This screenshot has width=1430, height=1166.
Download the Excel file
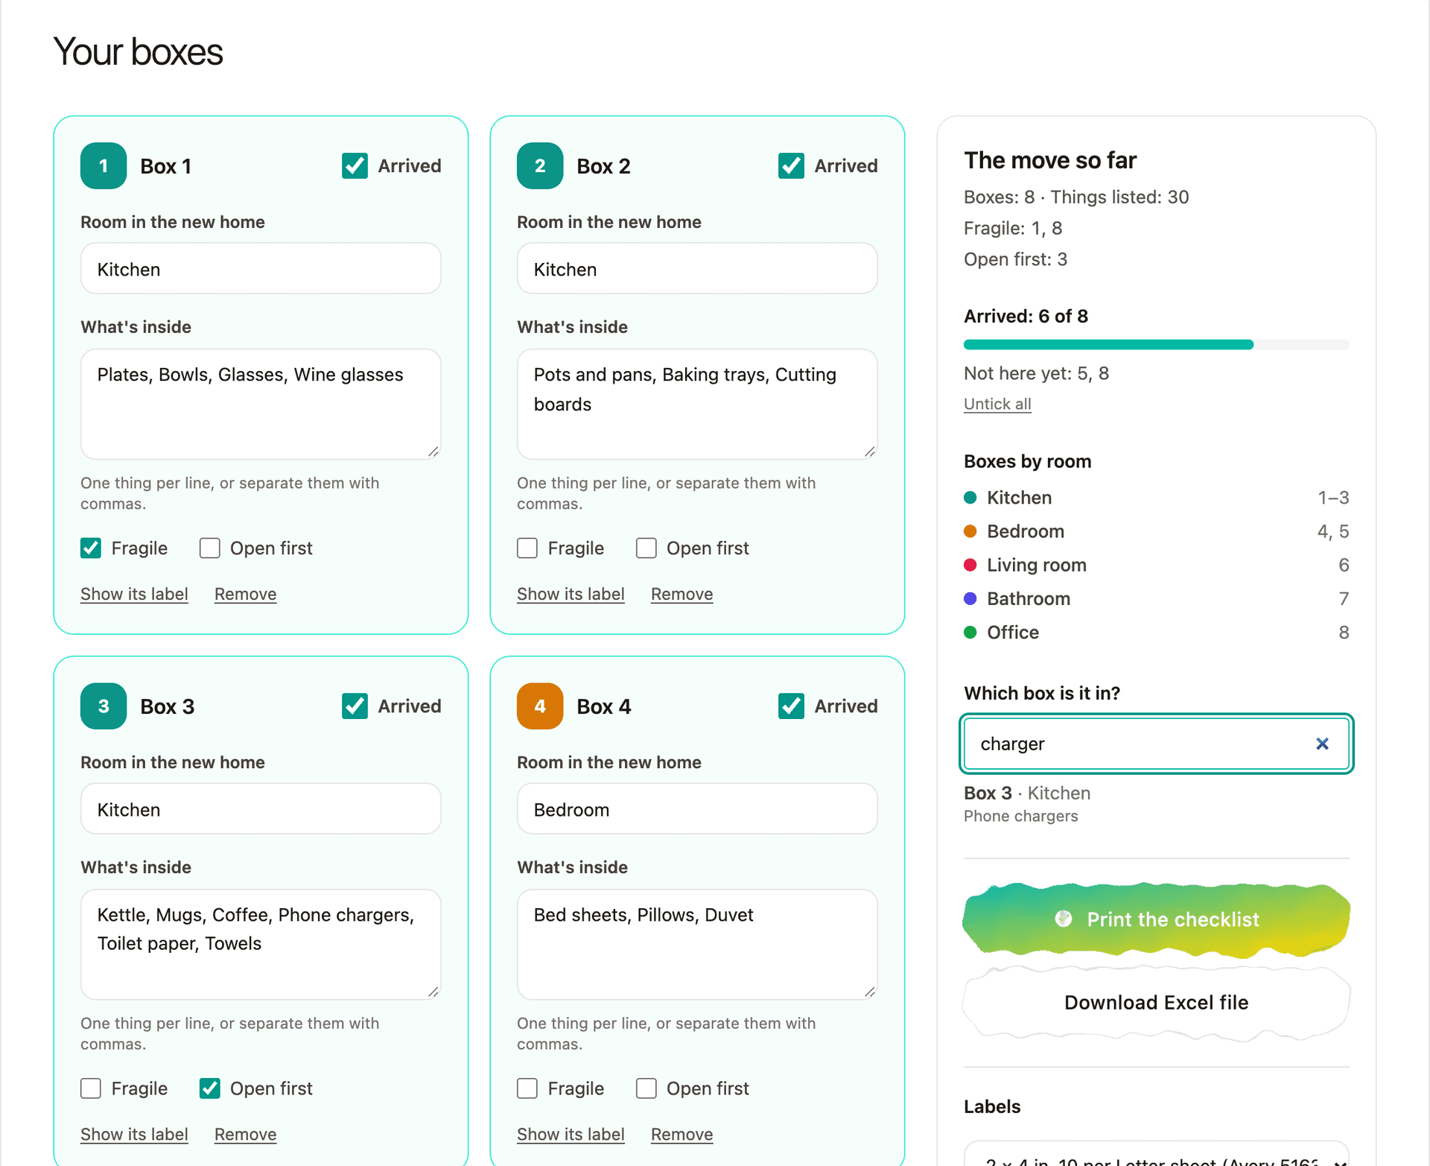[1156, 1003]
